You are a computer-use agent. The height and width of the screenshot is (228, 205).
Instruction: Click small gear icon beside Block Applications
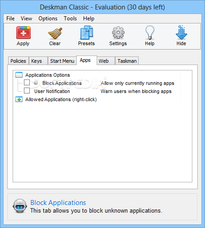[x=36, y=83]
